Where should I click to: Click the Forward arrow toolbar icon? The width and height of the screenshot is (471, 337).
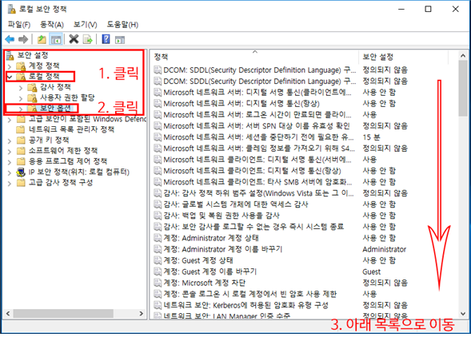(23, 39)
